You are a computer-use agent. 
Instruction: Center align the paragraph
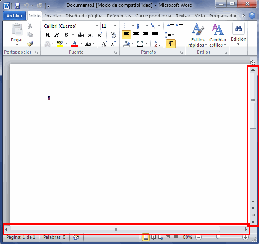(x=136, y=35)
